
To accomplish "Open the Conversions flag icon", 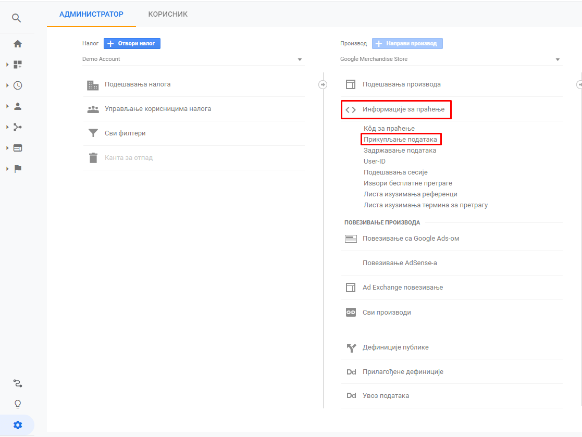I will click(x=17, y=169).
